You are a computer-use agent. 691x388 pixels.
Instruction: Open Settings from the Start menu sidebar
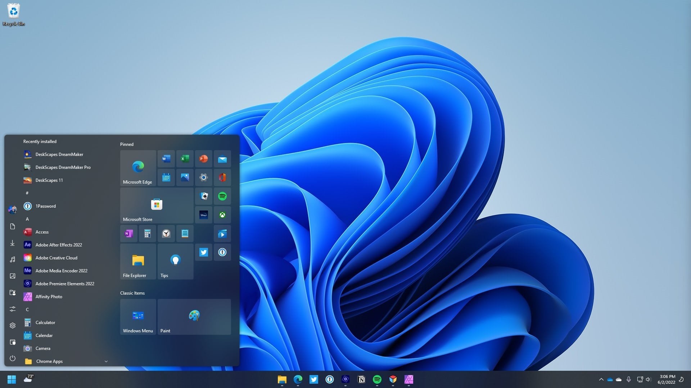tap(13, 325)
